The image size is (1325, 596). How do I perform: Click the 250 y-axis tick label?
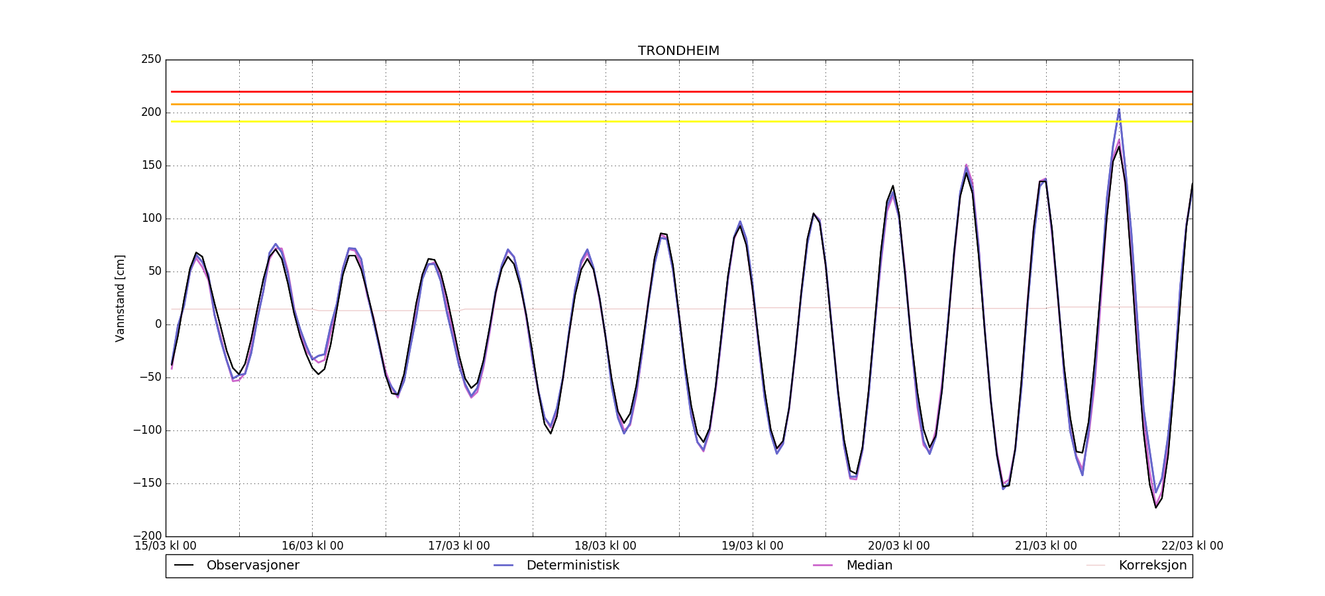151,60
